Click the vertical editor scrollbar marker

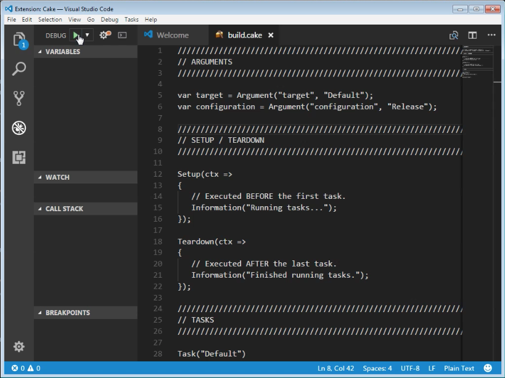coord(497,82)
